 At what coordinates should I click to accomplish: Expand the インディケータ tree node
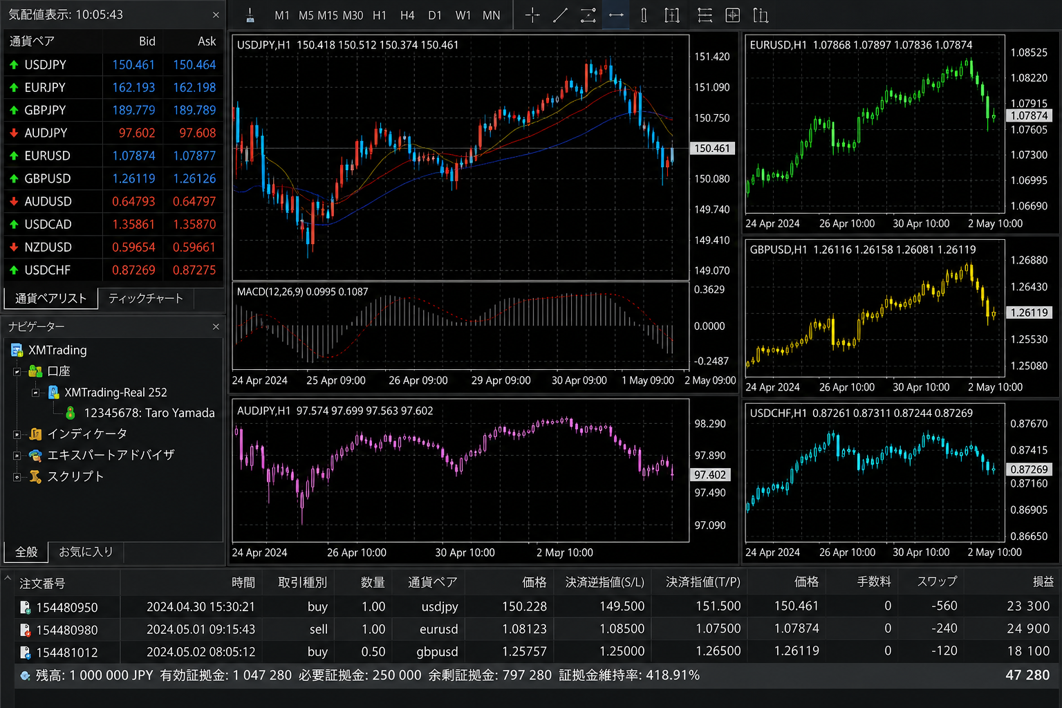pyautogui.click(x=17, y=434)
